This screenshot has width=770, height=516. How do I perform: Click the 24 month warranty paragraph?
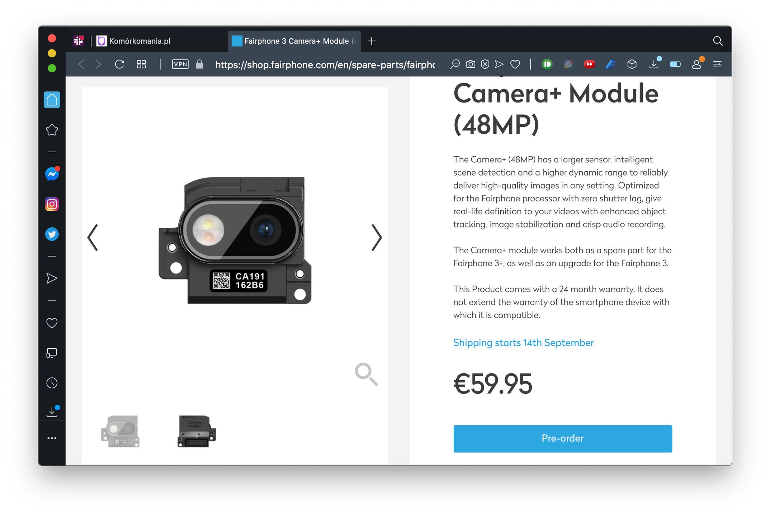pos(561,302)
